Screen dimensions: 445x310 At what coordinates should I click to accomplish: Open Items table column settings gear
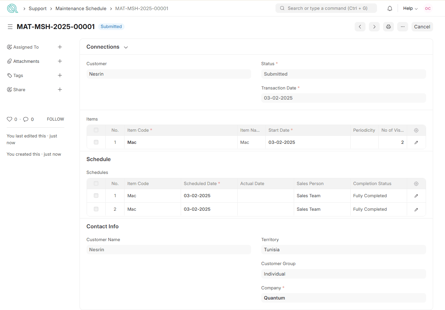tap(416, 130)
